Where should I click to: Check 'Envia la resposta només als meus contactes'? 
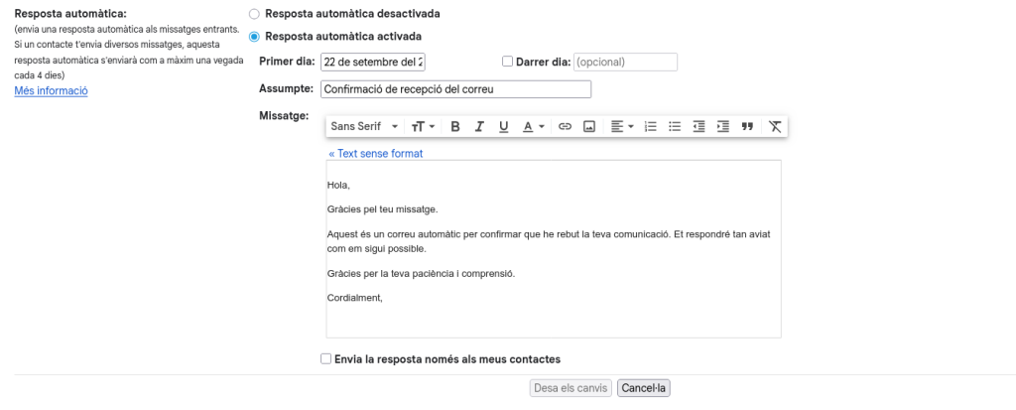click(326, 358)
